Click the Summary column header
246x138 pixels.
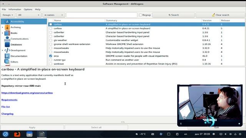tap(153, 20)
